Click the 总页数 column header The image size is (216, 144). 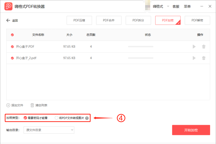click(x=91, y=35)
